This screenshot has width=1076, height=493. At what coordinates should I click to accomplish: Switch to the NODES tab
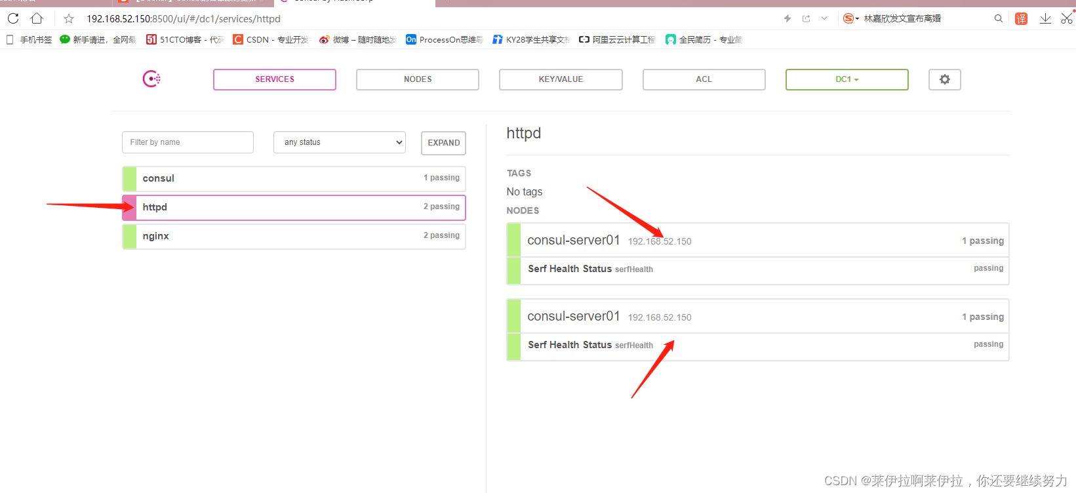click(418, 79)
